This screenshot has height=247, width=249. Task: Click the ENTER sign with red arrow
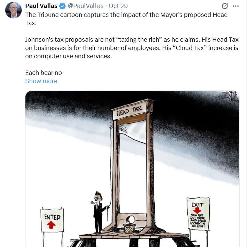[52, 220]
